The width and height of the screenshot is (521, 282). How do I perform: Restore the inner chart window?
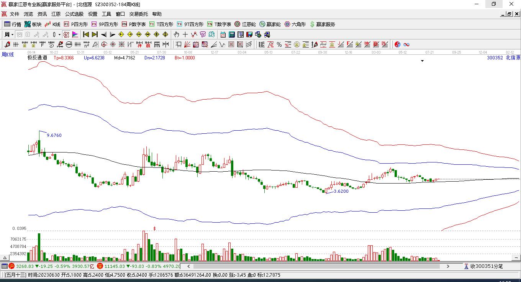(x=509, y=14)
